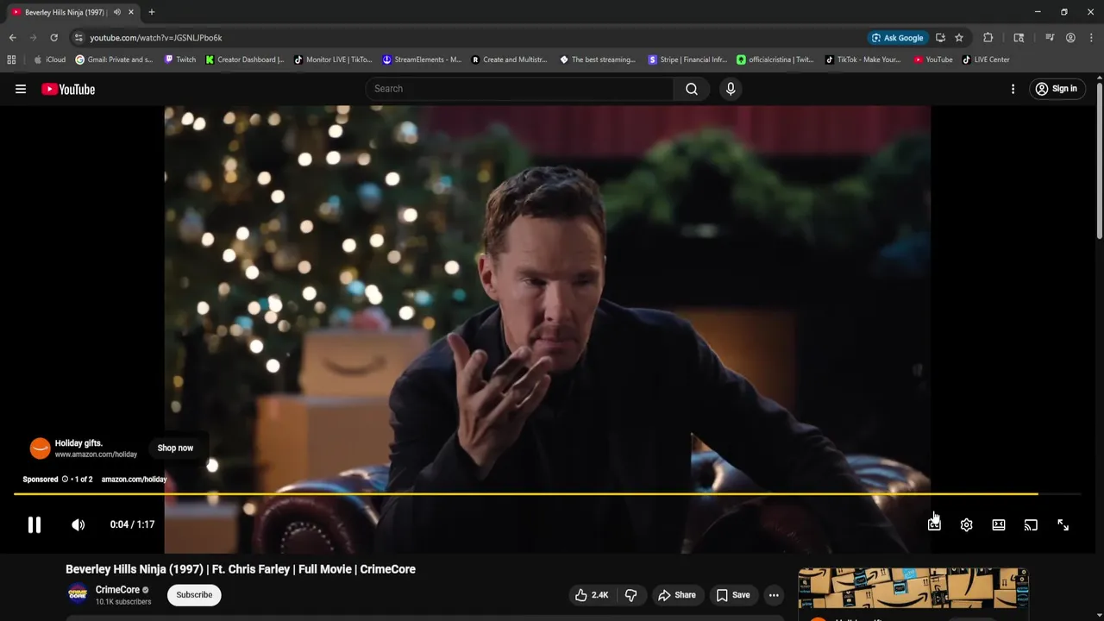This screenshot has width=1104, height=621.
Task: Dislike the video with thumbs down
Action: tap(630, 595)
